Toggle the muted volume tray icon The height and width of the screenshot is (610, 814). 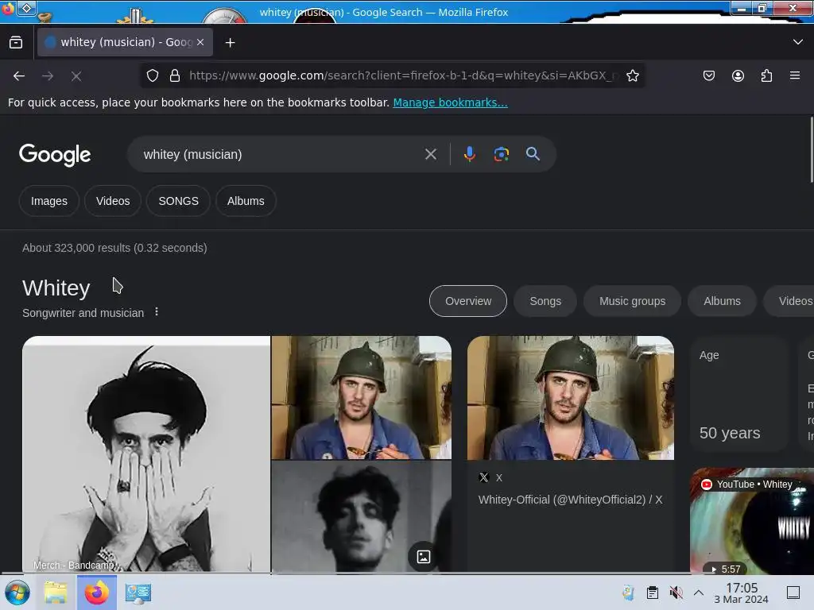click(676, 593)
